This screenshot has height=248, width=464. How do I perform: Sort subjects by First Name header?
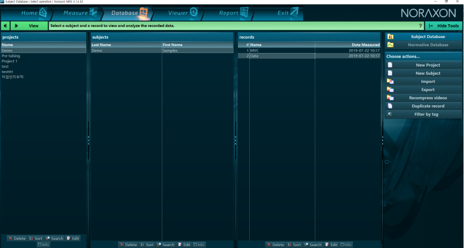tap(198, 45)
